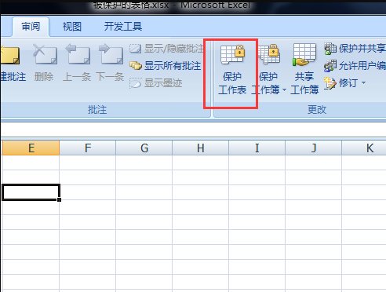This screenshot has height=292, width=386.
Task: Switch to the 视图 tab
Action: 72,27
